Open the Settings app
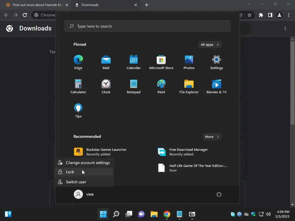 click(x=217, y=62)
